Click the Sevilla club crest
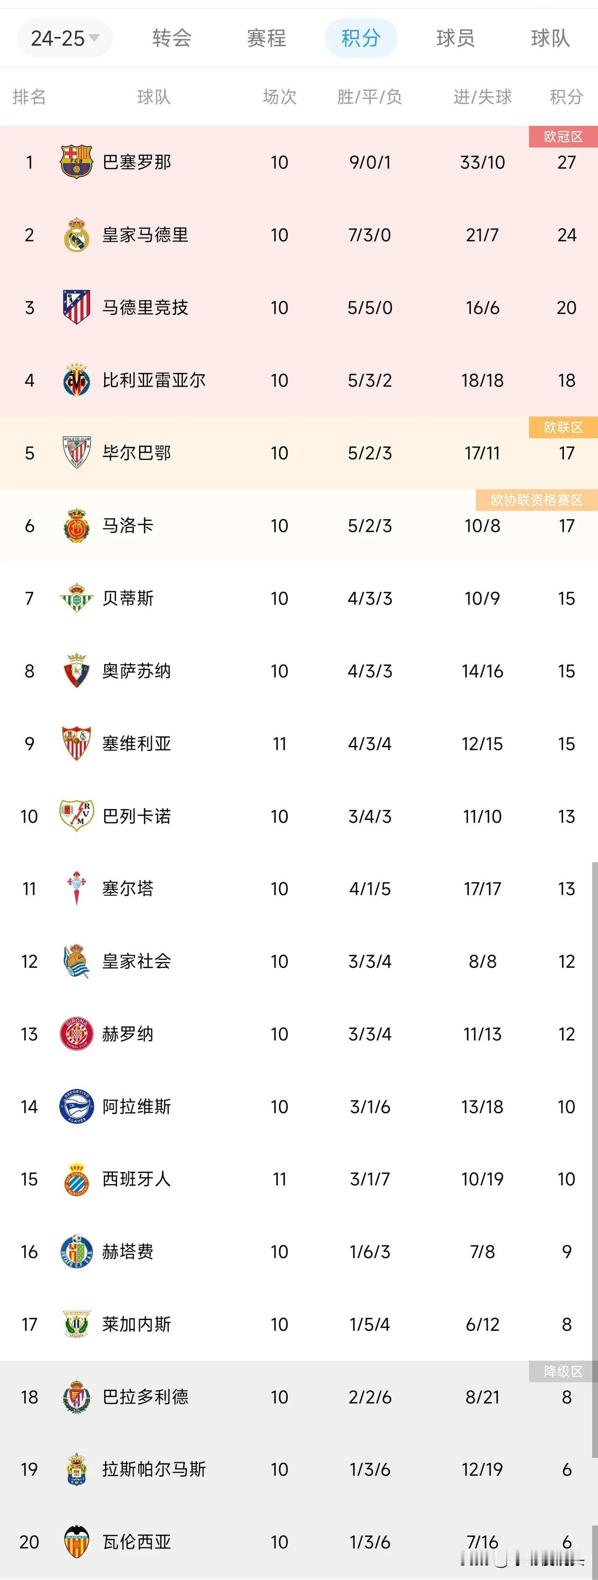Image resolution: width=598 pixels, height=1580 pixels. pos(77,744)
